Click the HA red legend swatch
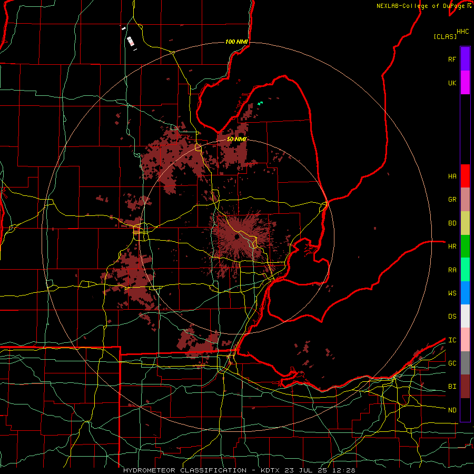The width and height of the screenshot is (474, 474). 465,176
